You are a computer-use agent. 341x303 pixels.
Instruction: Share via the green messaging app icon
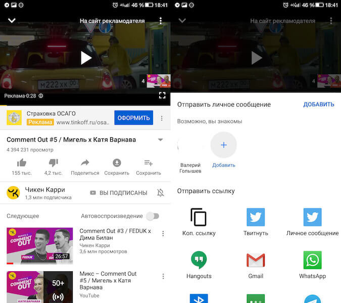(256, 298)
